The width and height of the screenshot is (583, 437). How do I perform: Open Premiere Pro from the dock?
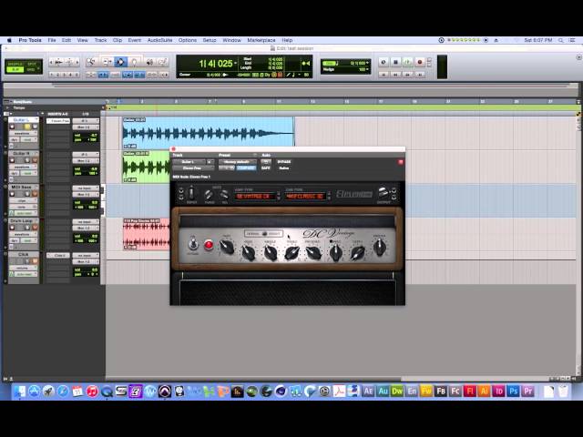pos(528,391)
